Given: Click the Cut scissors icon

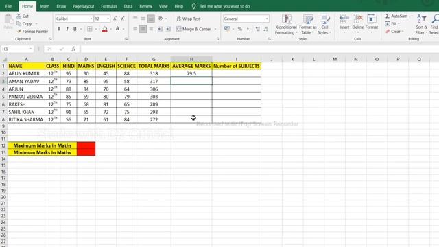Looking at the screenshot, I should [19, 16].
